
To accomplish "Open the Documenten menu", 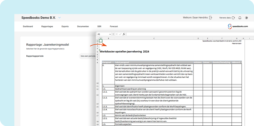I will [x=83, y=27].
